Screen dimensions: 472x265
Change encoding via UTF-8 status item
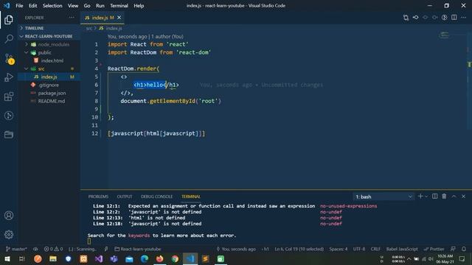click(x=359, y=249)
